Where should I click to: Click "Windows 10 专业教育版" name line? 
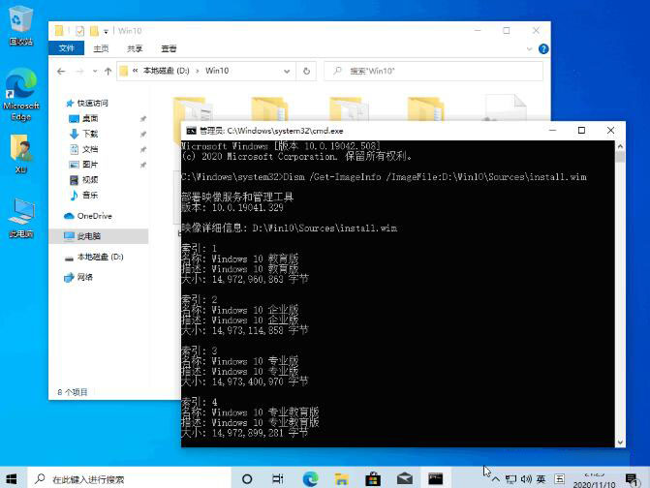click(x=250, y=412)
